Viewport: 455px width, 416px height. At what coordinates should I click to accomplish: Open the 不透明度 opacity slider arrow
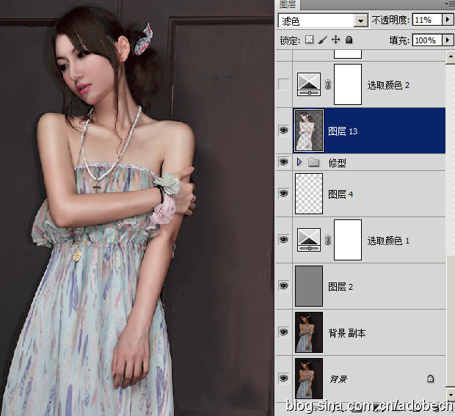click(448, 20)
